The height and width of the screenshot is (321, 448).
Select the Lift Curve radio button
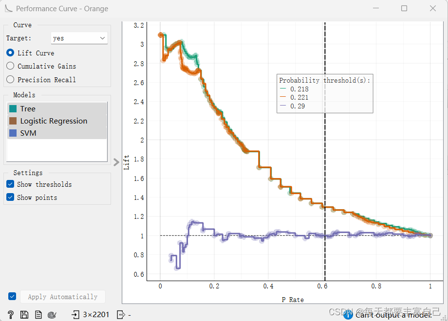click(10, 53)
